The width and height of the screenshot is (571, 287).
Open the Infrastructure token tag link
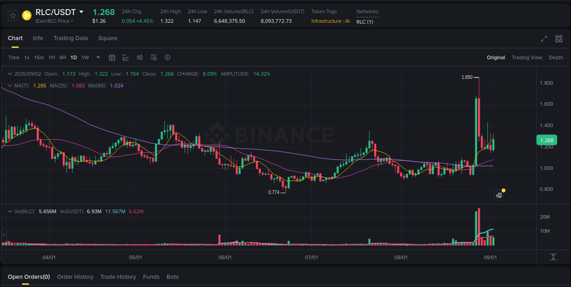coord(326,21)
